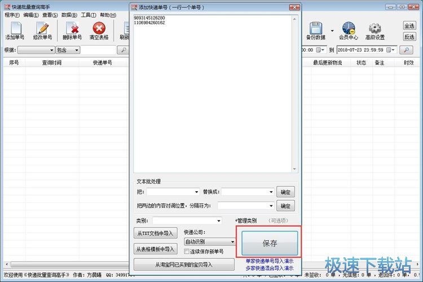
Task: Open the 程序(F) menu
Action: click(x=12, y=15)
